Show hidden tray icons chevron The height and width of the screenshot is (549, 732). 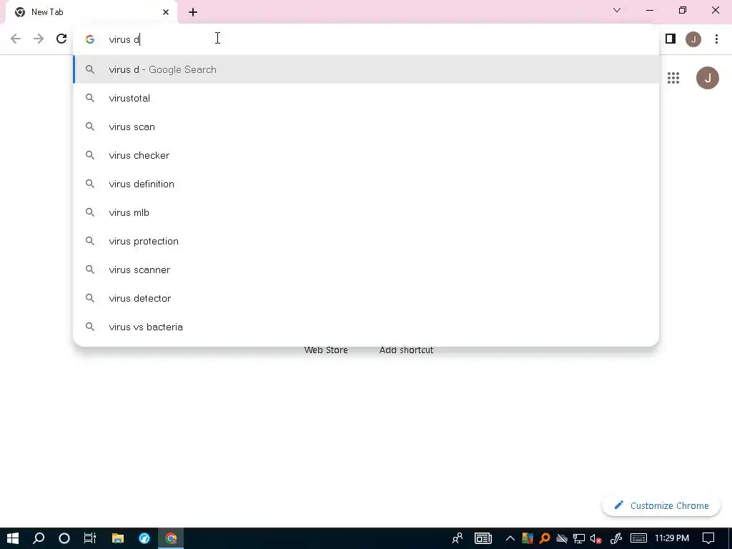click(510, 538)
